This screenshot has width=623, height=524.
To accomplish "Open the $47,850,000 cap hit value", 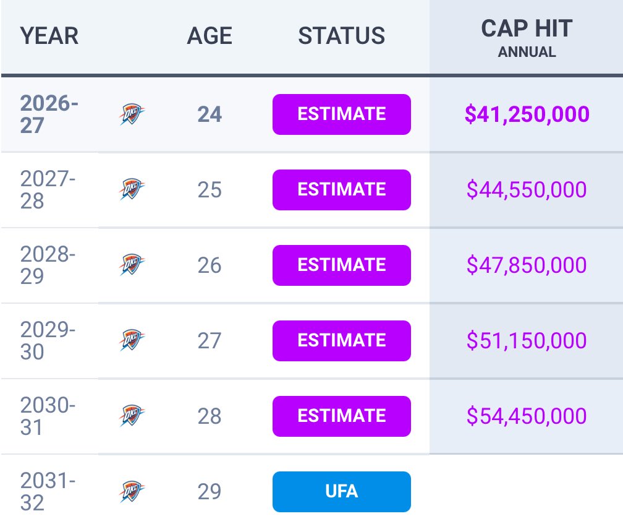I will click(527, 265).
